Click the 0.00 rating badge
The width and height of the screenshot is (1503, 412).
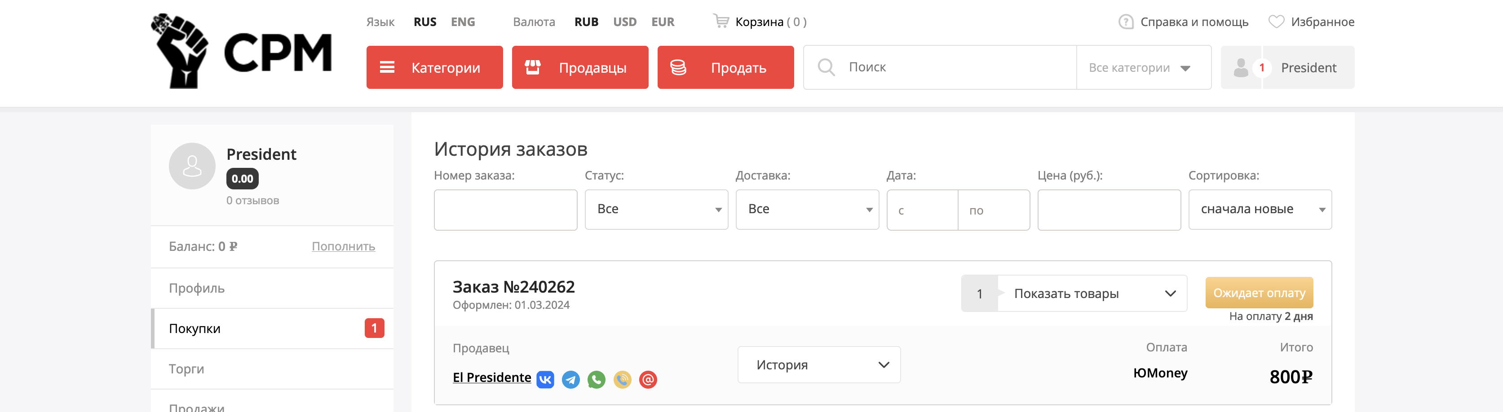click(242, 178)
